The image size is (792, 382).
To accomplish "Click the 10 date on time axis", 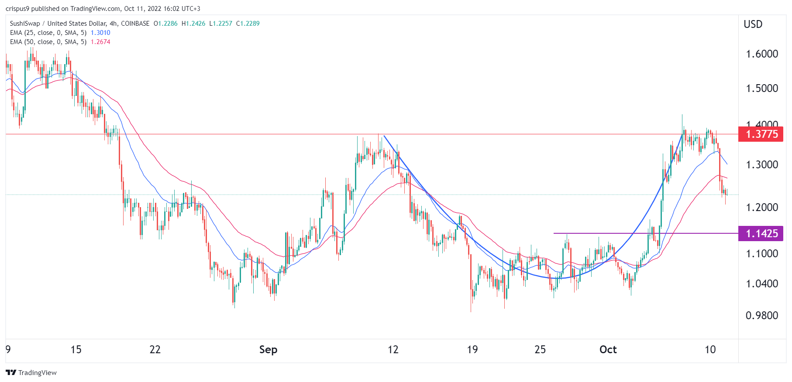I will click(710, 350).
